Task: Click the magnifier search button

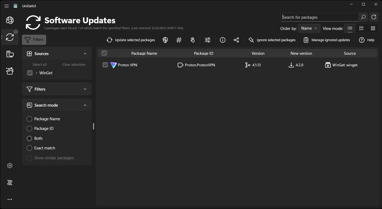Action: [363, 17]
